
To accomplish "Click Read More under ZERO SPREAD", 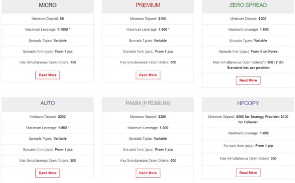I will (248, 80).
